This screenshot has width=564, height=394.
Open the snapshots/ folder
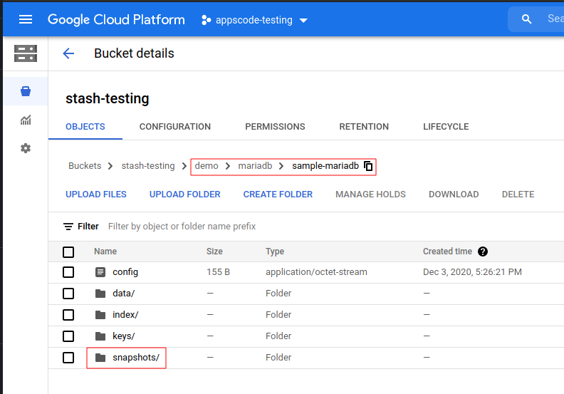click(135, 358)
